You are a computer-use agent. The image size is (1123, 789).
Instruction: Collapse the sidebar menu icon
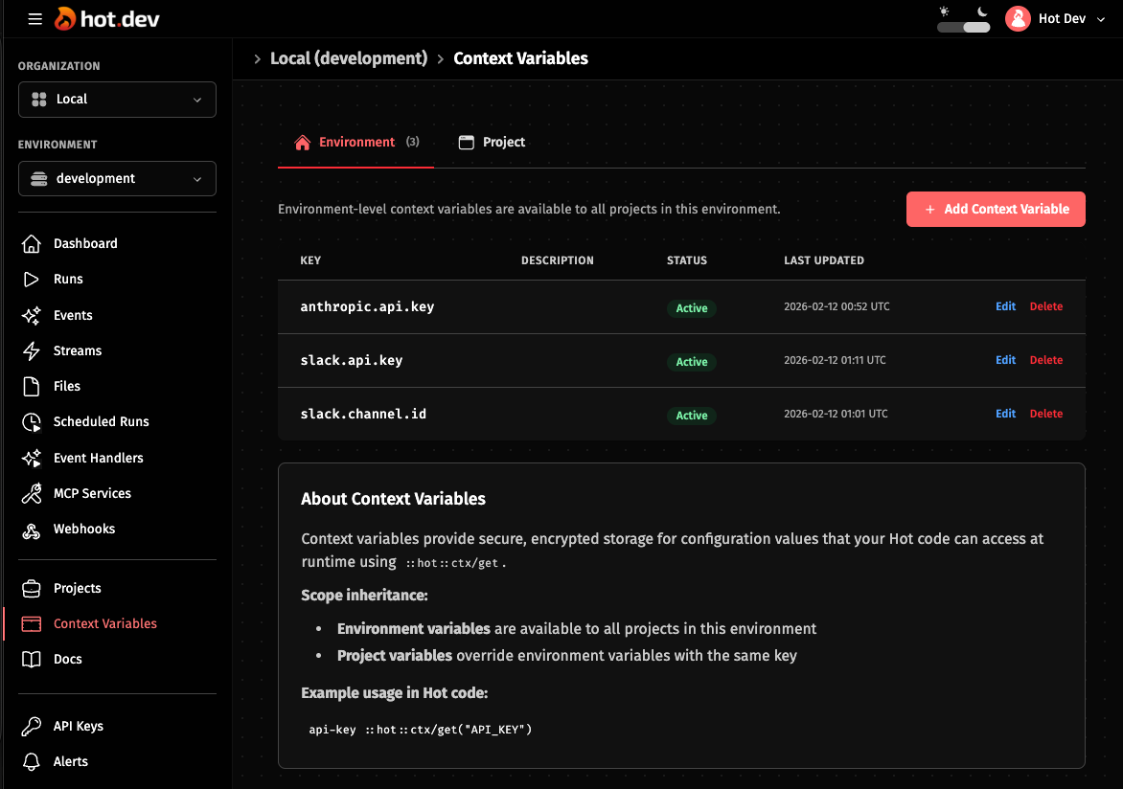pos(34,18)
